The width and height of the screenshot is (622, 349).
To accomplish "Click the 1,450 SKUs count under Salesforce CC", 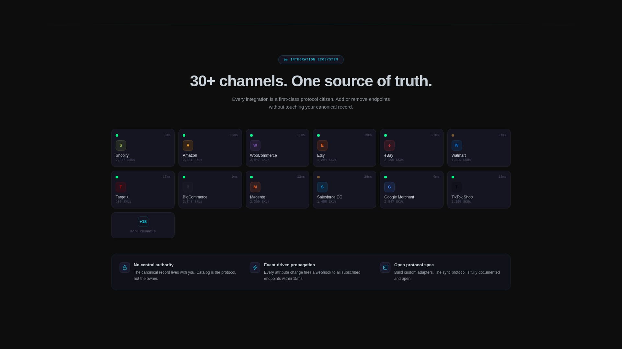I will pos(327,202).
